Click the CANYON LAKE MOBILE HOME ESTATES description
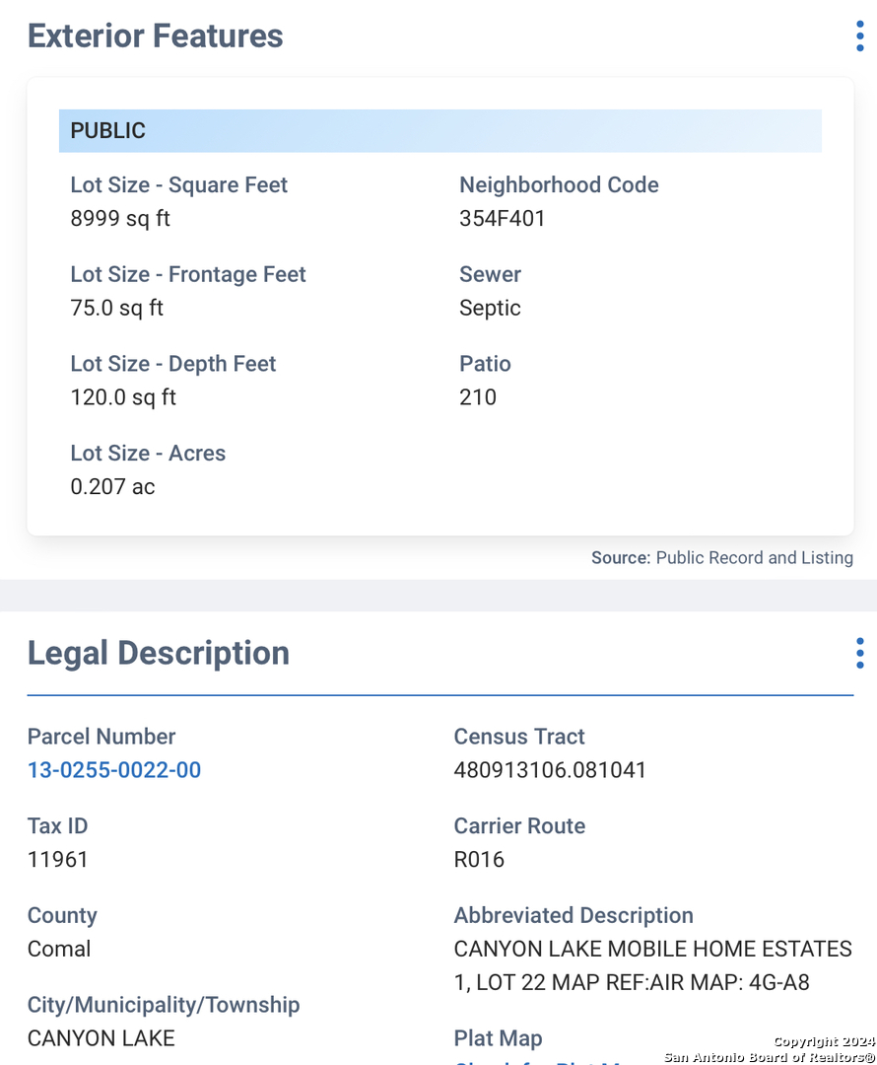The width and height of the screenshot is (877, 1065). click(x=652, y=950)
